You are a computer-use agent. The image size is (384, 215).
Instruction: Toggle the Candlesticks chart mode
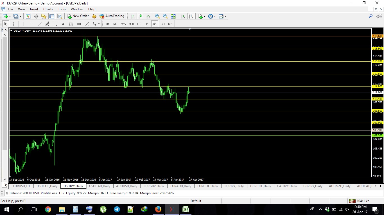(140, 16)
